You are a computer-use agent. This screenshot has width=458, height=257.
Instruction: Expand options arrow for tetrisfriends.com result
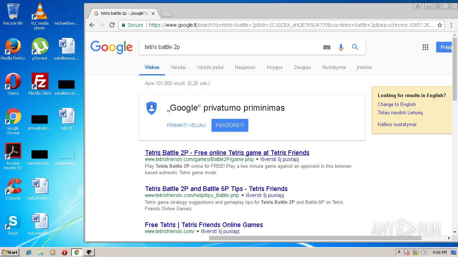pos(198,232)
